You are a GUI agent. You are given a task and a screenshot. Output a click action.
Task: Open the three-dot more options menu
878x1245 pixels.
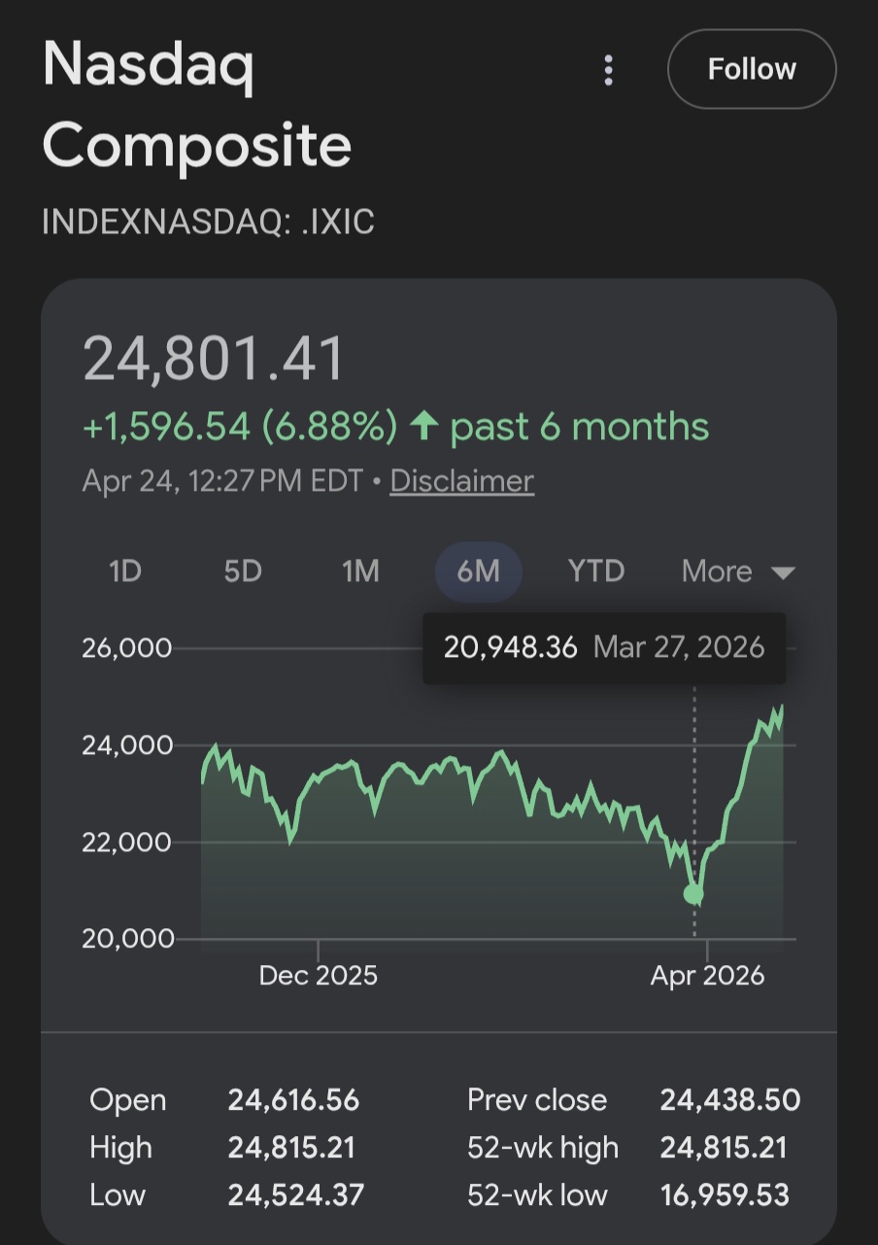point(608,70)
